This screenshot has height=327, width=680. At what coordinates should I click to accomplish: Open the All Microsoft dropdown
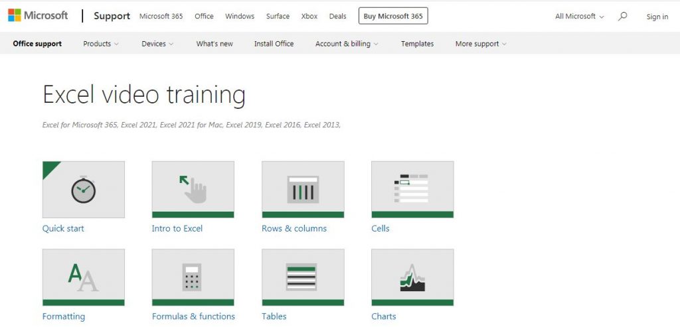[579, 17]
